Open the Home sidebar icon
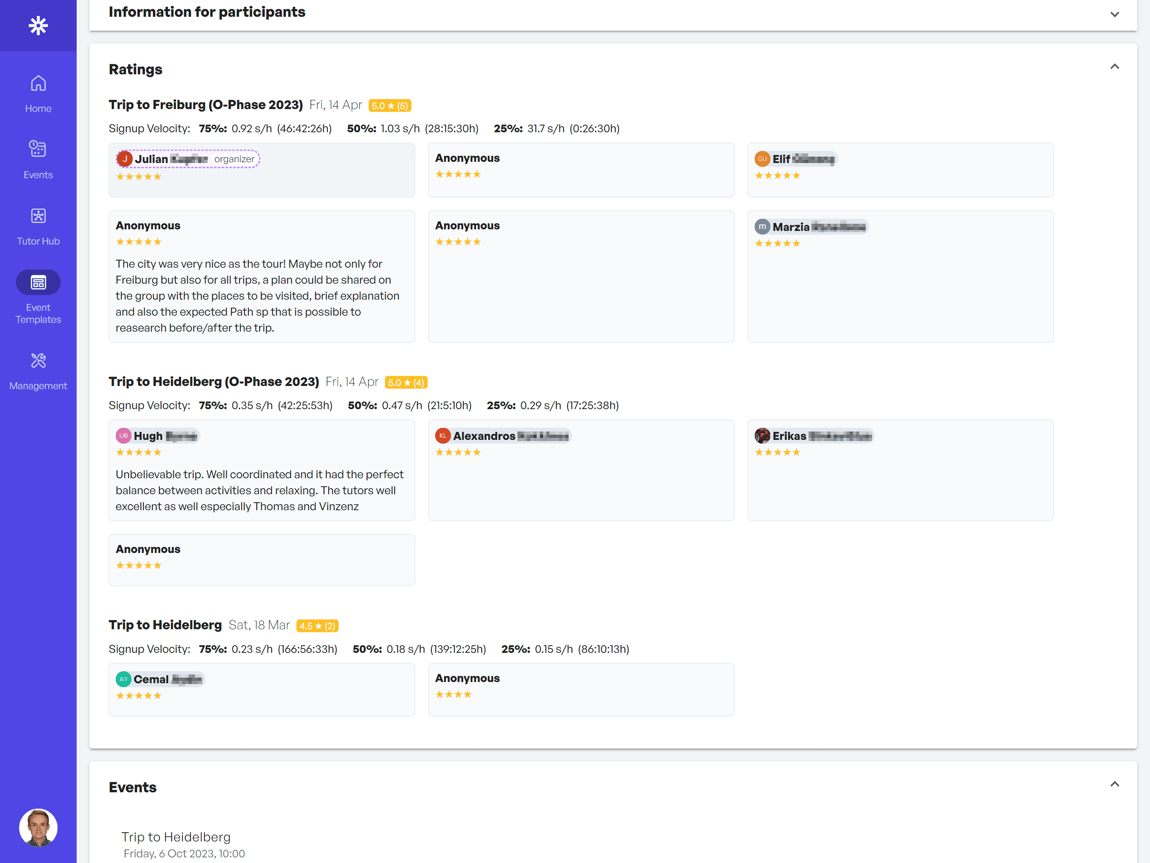 (38, 83)
